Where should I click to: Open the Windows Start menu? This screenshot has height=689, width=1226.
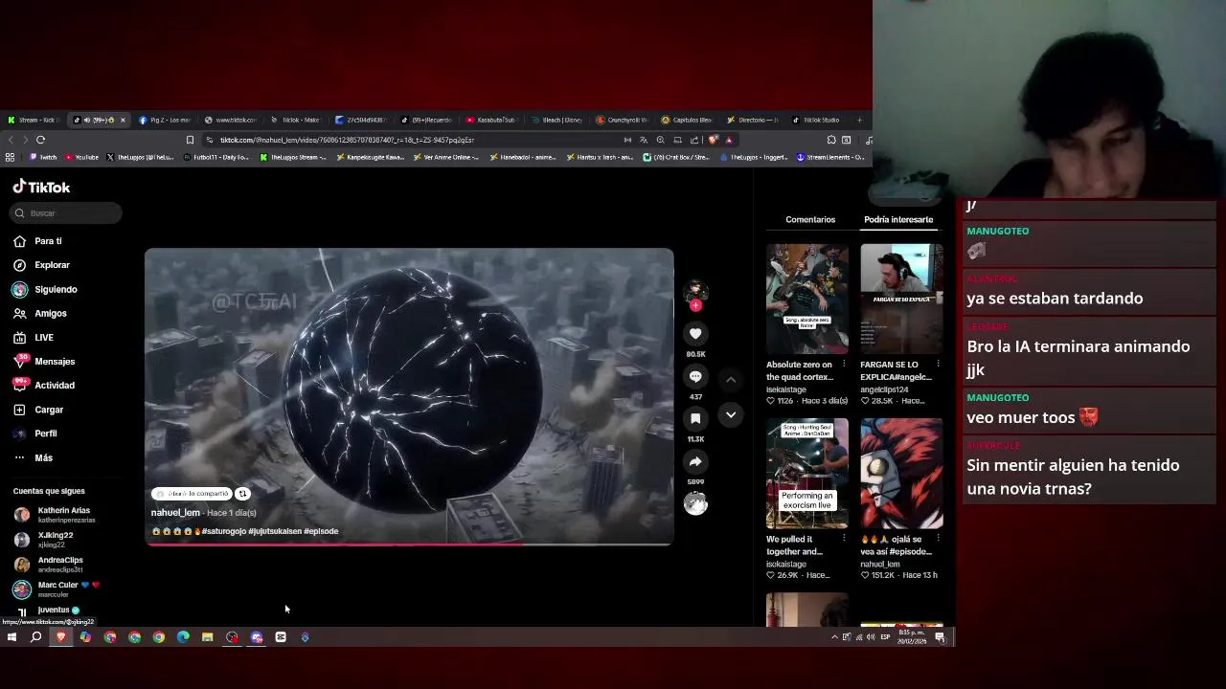coord(11,637)
